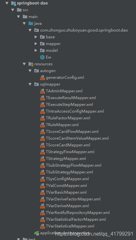
Task: Collapse the com.zhonguo.zhuboyuan package arrow
Action: [x=30, y=30]
